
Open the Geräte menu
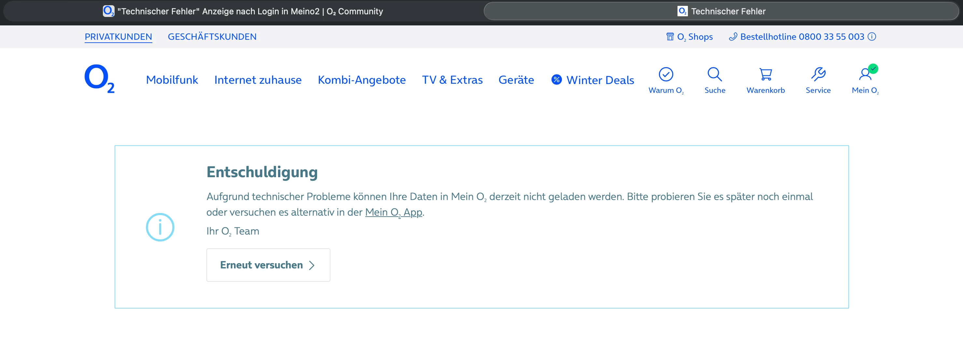pos(516,79)
